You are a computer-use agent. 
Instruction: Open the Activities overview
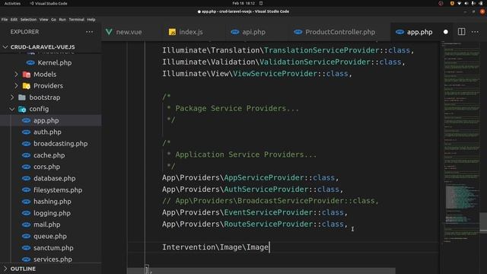pos(12,3)
